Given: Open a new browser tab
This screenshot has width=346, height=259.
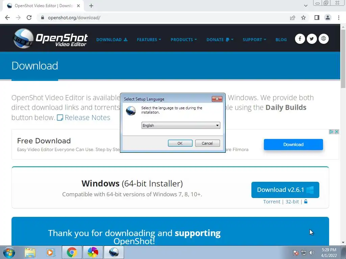Looking at the screenshot, I should pyautogui.click(x=91, y=6).
